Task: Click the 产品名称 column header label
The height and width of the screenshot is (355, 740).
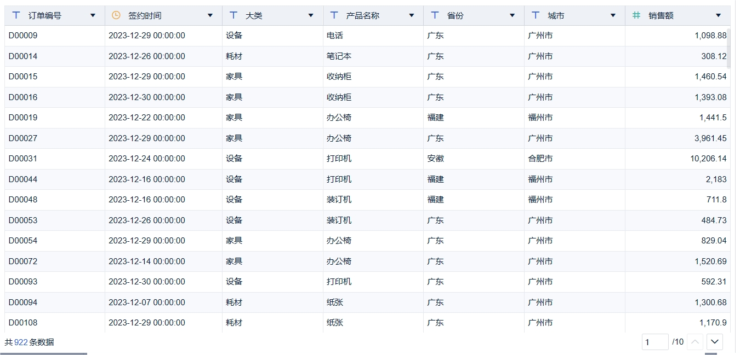Action: pyautogui.click(x=363, y=16)
